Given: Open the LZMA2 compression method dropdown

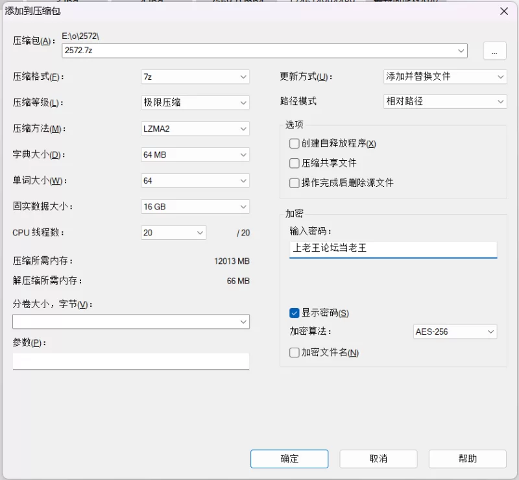Looking at the screenshot, I should 195,129.
